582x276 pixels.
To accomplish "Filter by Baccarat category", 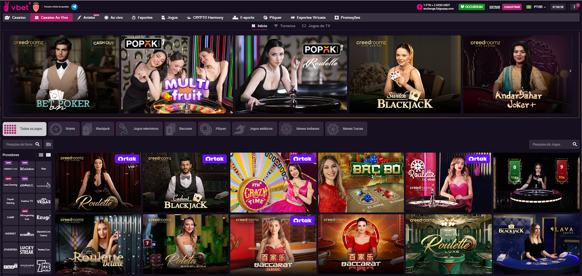I will pyautogui.click(x=180, y=129).
